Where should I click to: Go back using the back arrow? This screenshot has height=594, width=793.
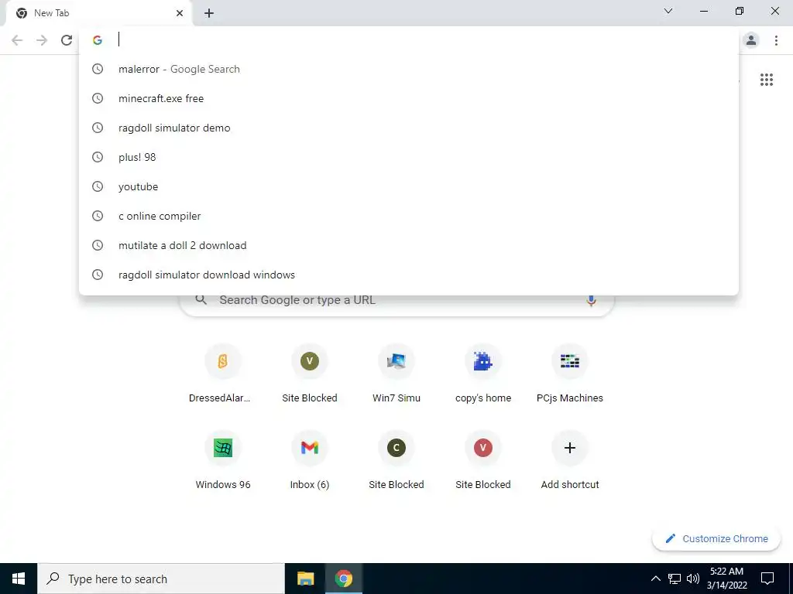(x=17, y=40)
